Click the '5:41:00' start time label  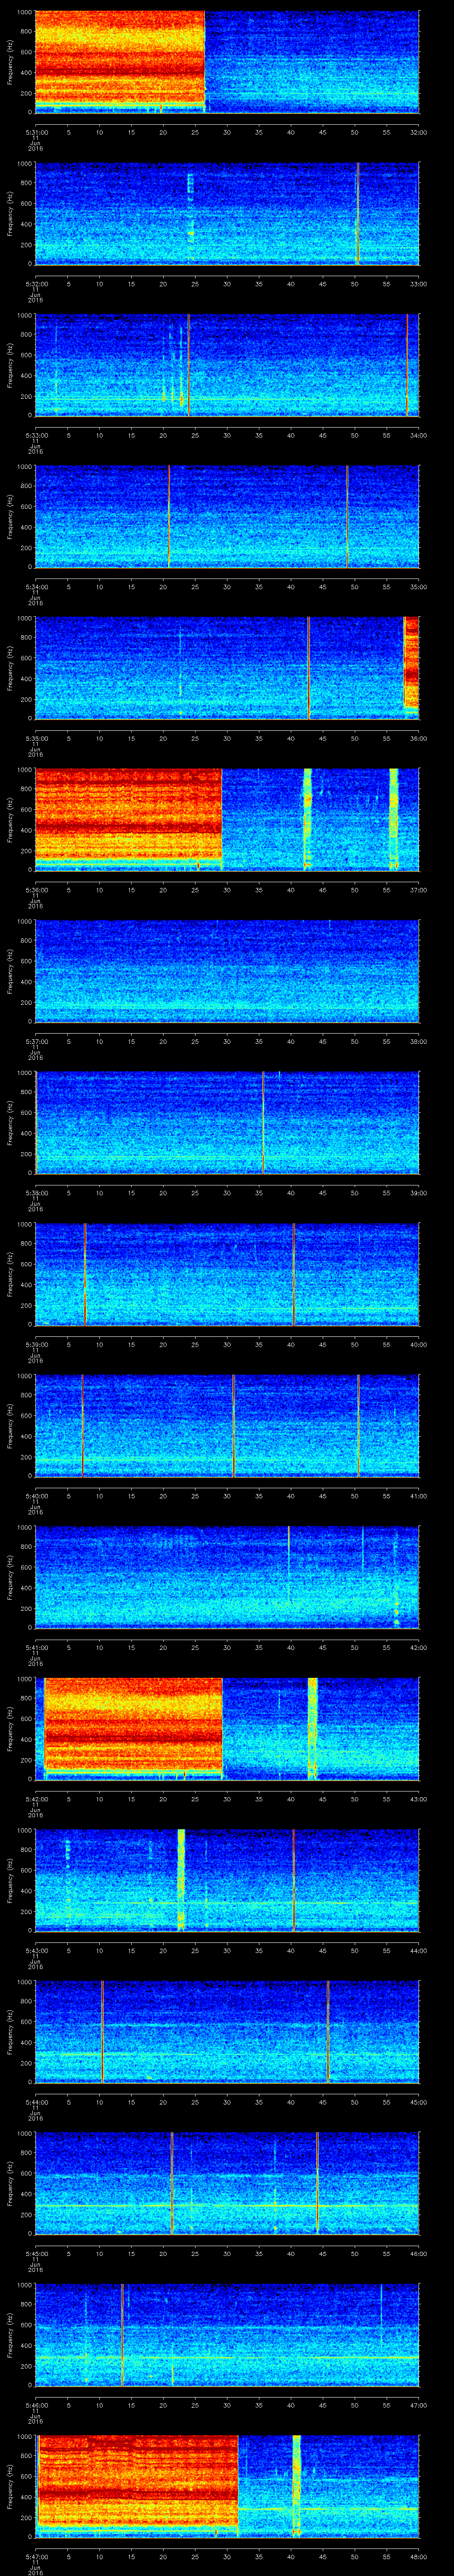point(36,1647)
